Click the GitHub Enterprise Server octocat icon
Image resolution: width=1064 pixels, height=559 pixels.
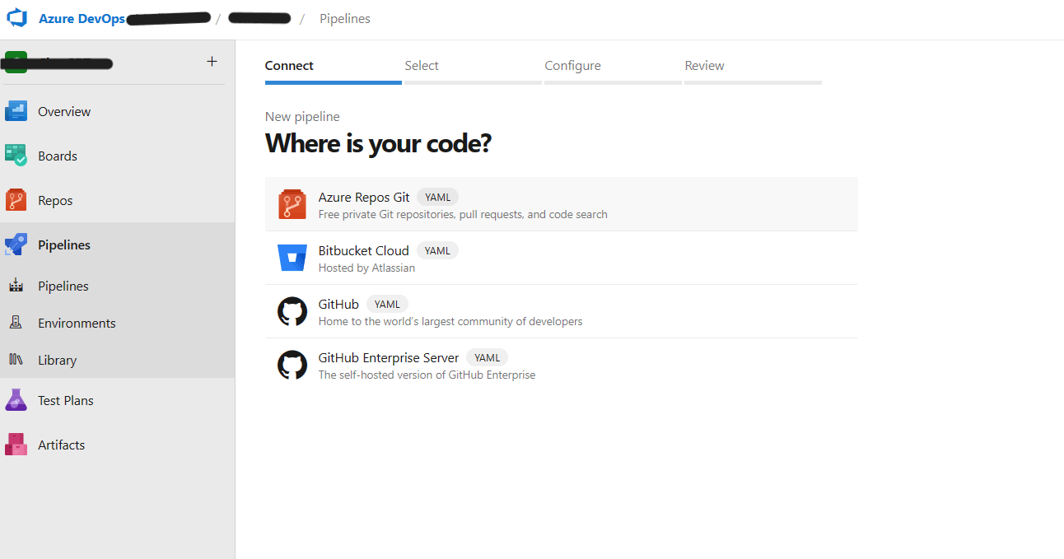coord(292,365)
